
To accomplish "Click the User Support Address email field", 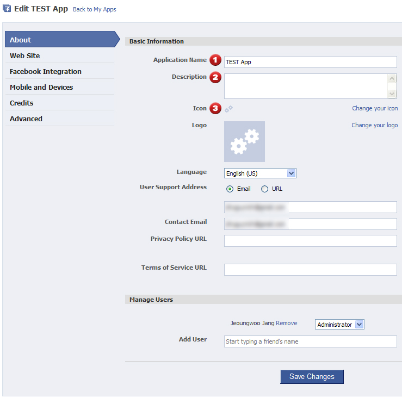I will 311,207.
